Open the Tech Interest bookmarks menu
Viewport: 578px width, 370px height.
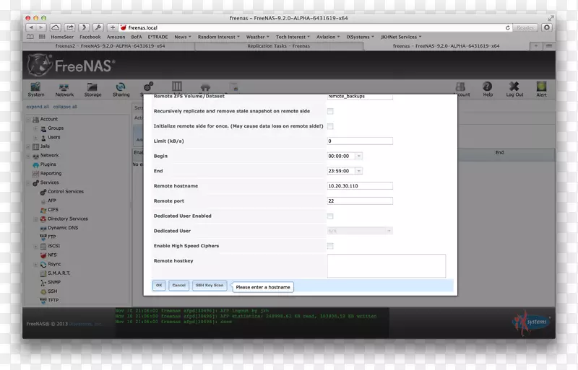[x=293, y=37]
